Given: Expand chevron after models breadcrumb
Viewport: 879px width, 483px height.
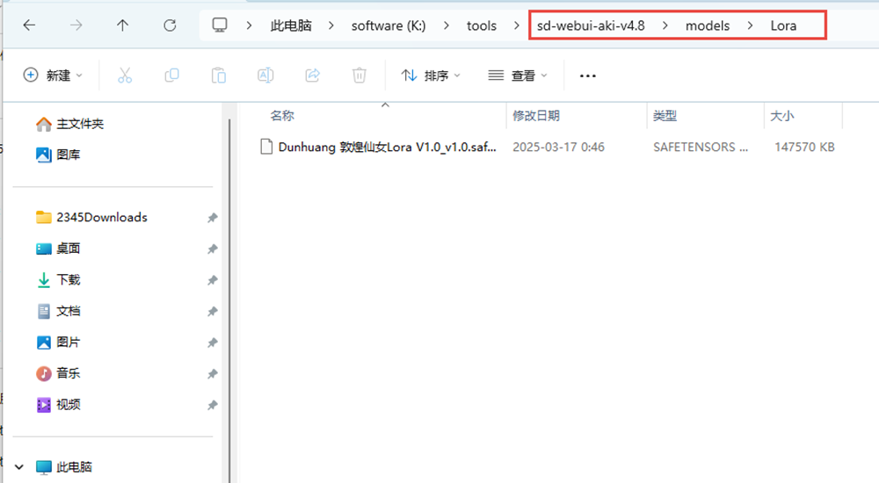Looking at the screenshot, I should [x=750, y=25].
